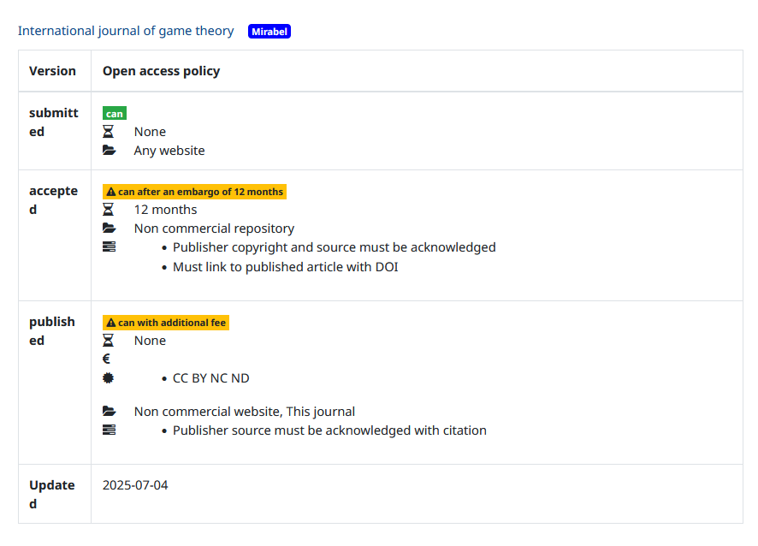The image size is (758, 546).
Task: Click the blue Mirabel badge
Action: click(269, 32)
